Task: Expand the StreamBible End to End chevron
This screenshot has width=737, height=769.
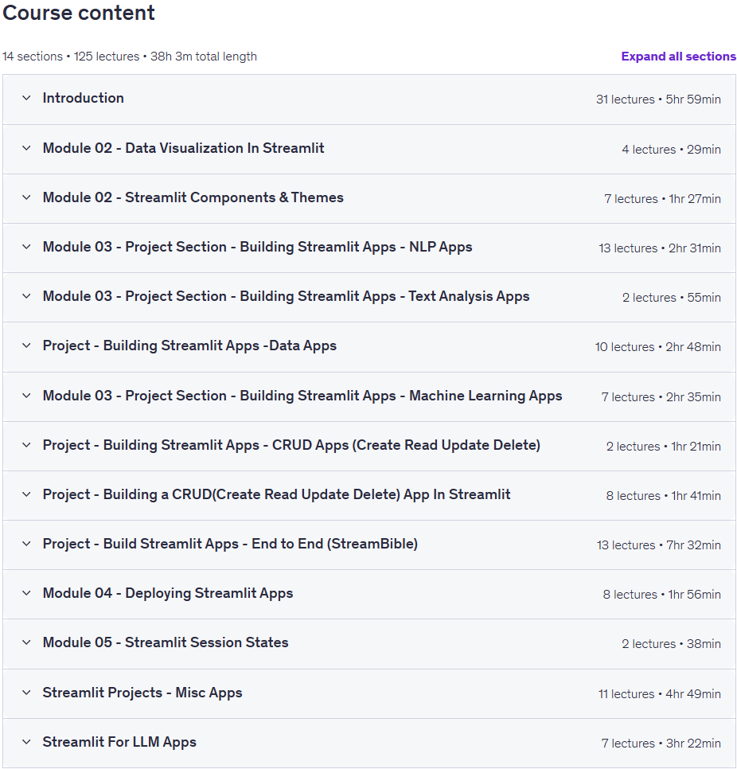Action: [x=26, y=544]
